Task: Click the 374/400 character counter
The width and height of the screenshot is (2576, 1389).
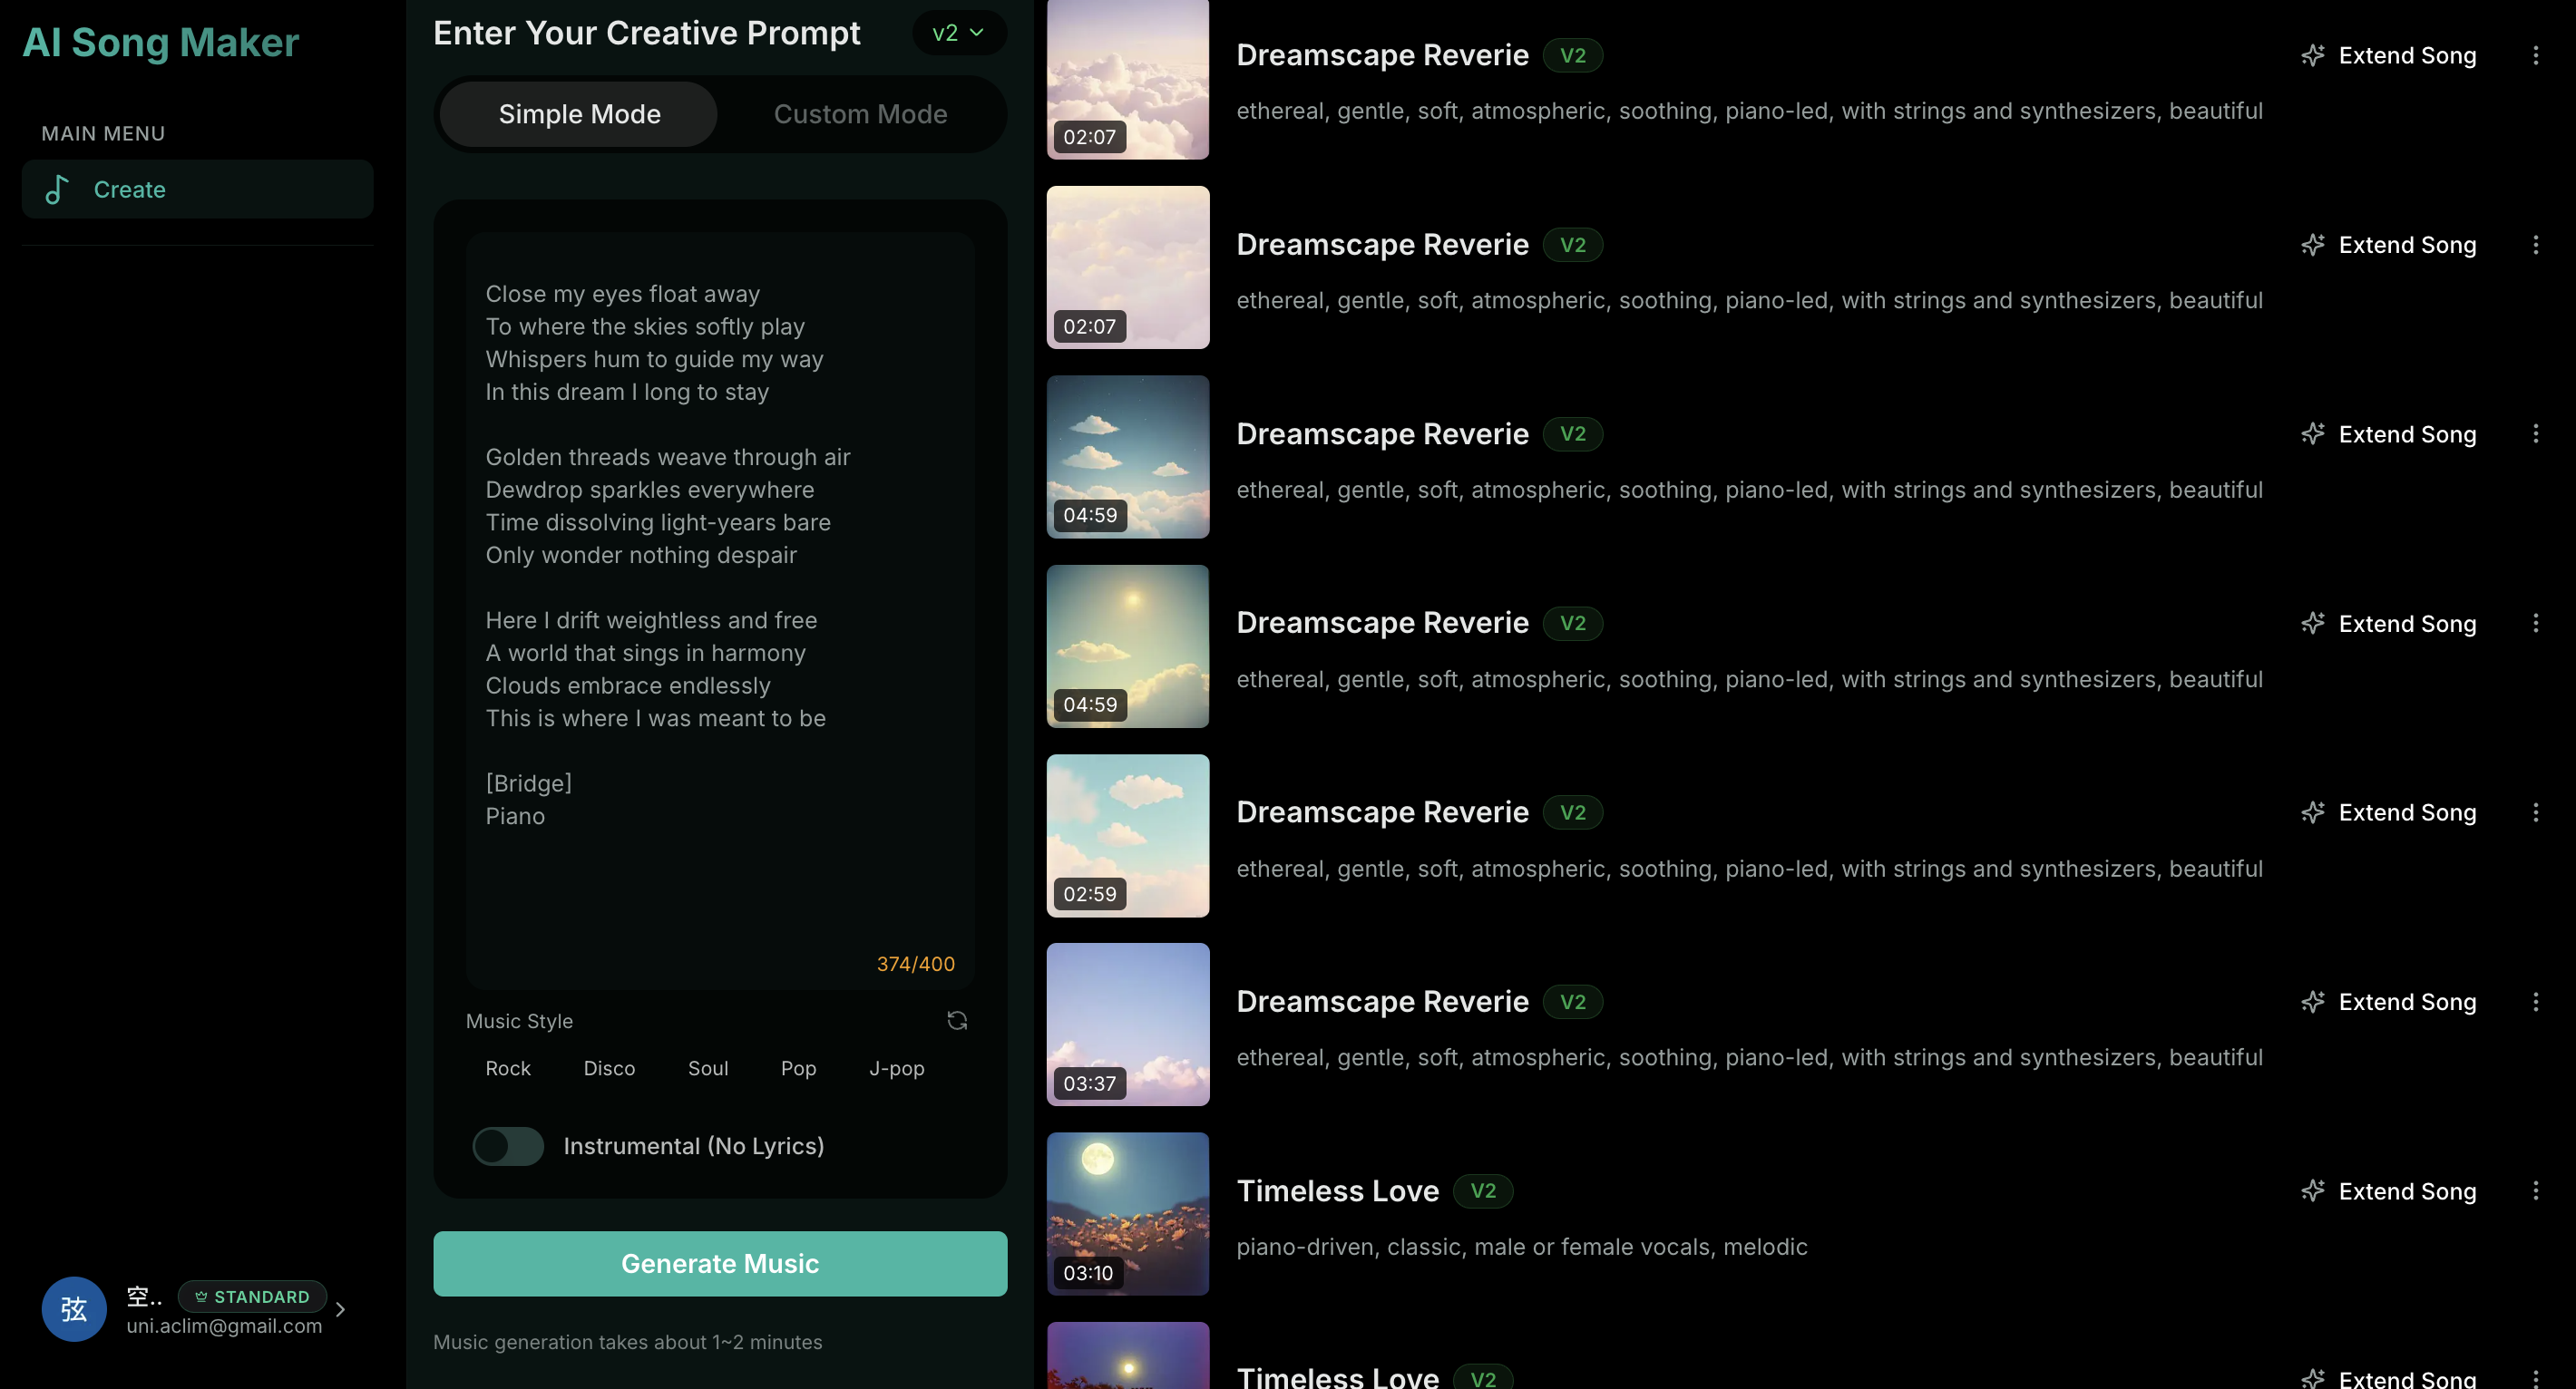Action: point(915,963)
